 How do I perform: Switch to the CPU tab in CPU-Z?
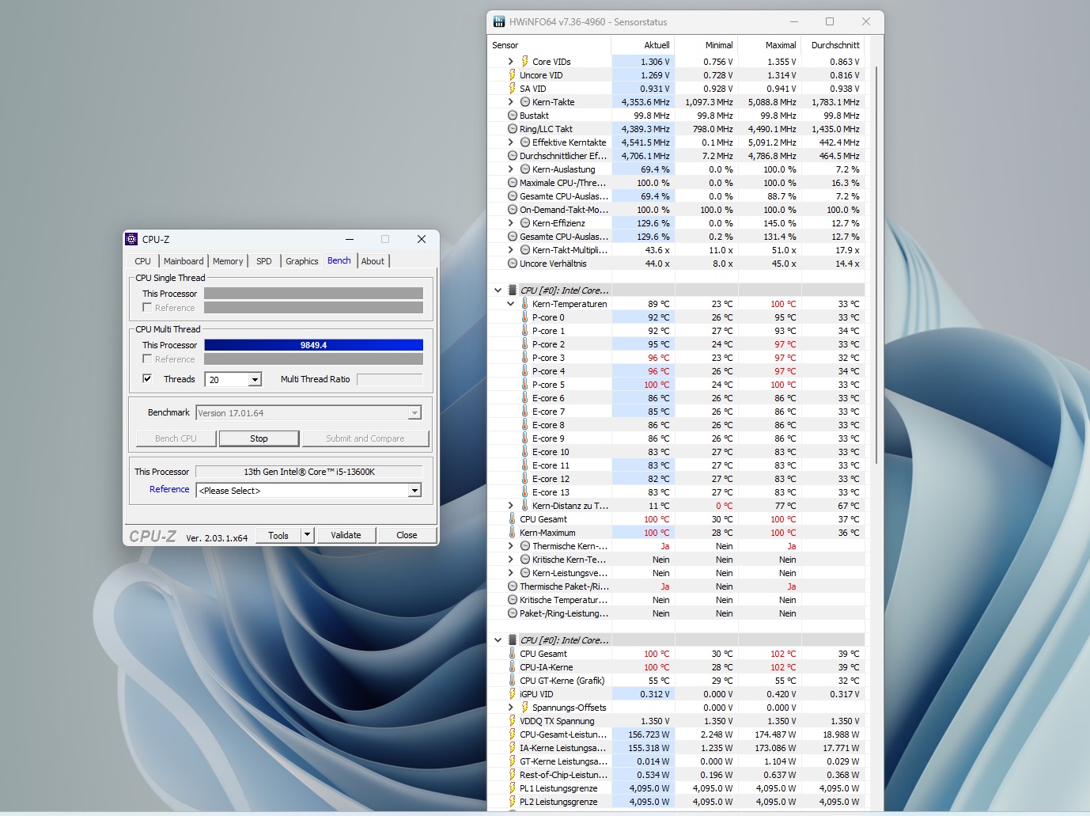[x=142, y=261]
